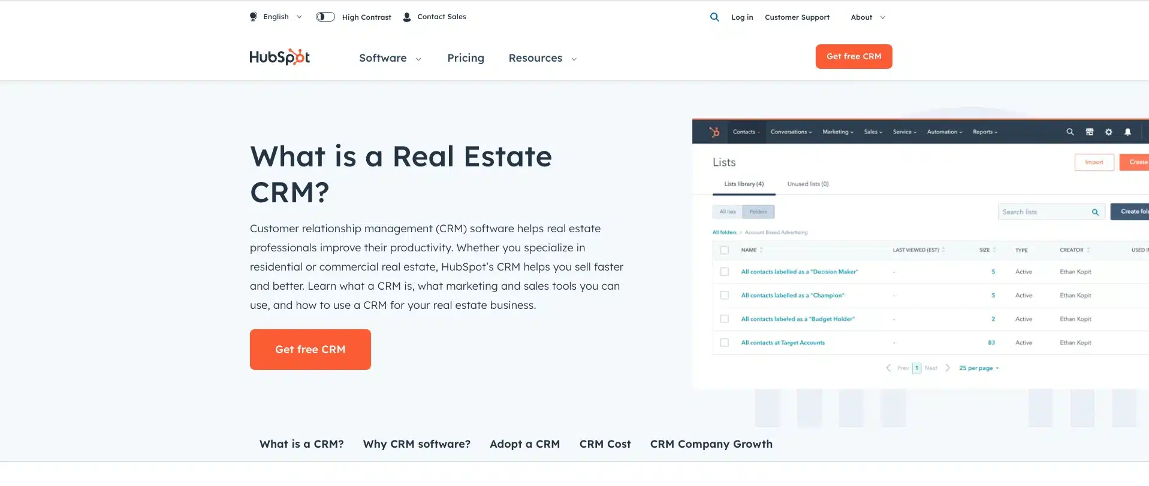Click the HubSpot sprocket icon in the app screenshot

click(x=714, y=132)
